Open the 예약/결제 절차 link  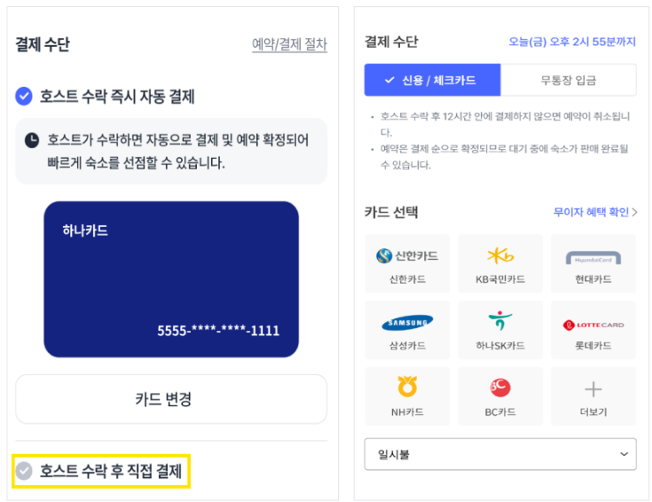pos(289,44)
